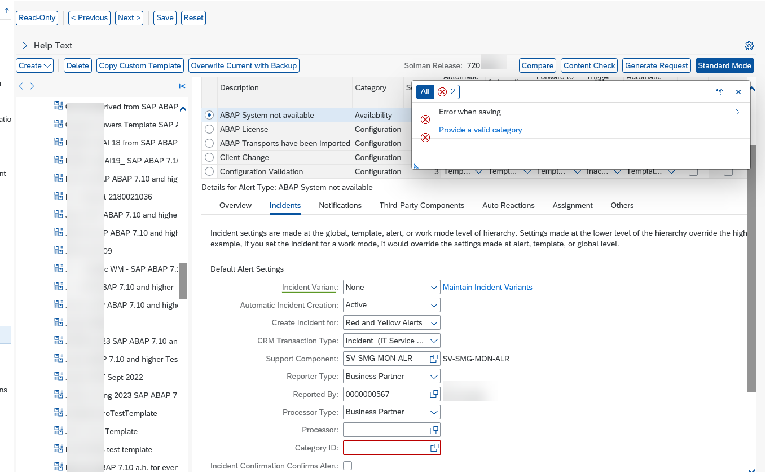Click the Reset button
This screenshot has width=770, height=473.
point(193,17)
